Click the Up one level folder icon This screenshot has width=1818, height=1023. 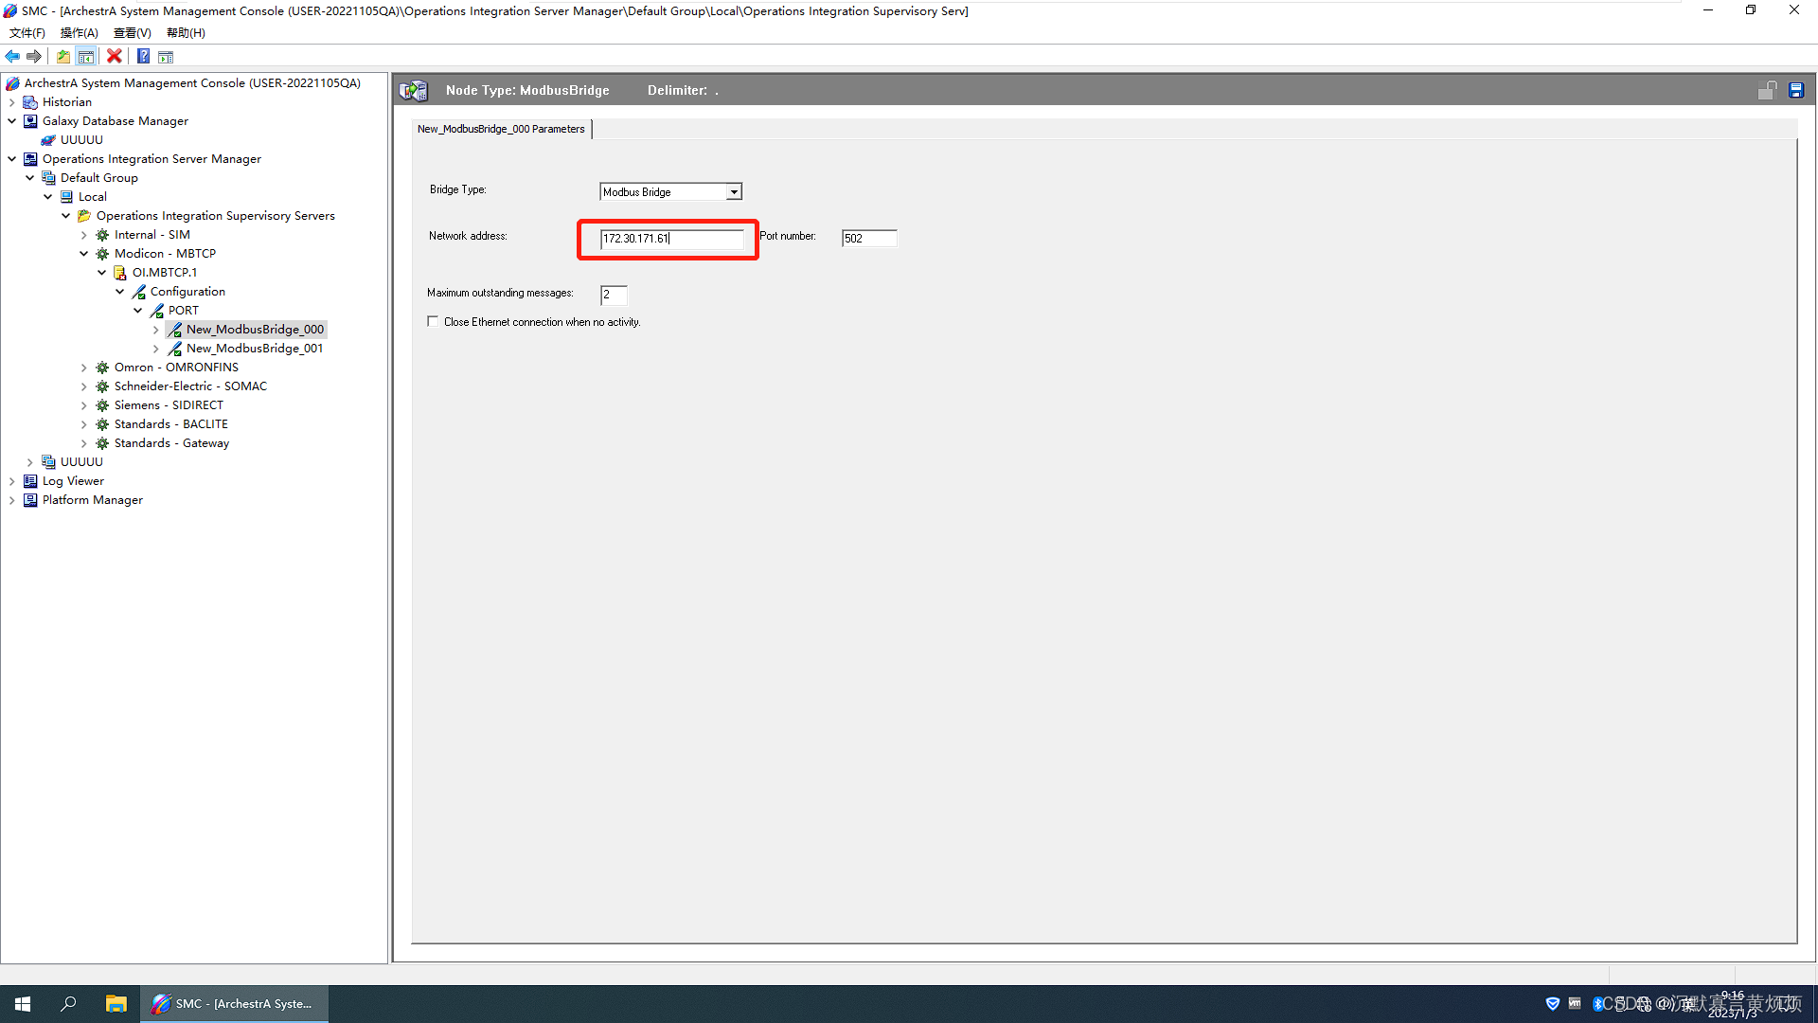[x=62, y=57]
